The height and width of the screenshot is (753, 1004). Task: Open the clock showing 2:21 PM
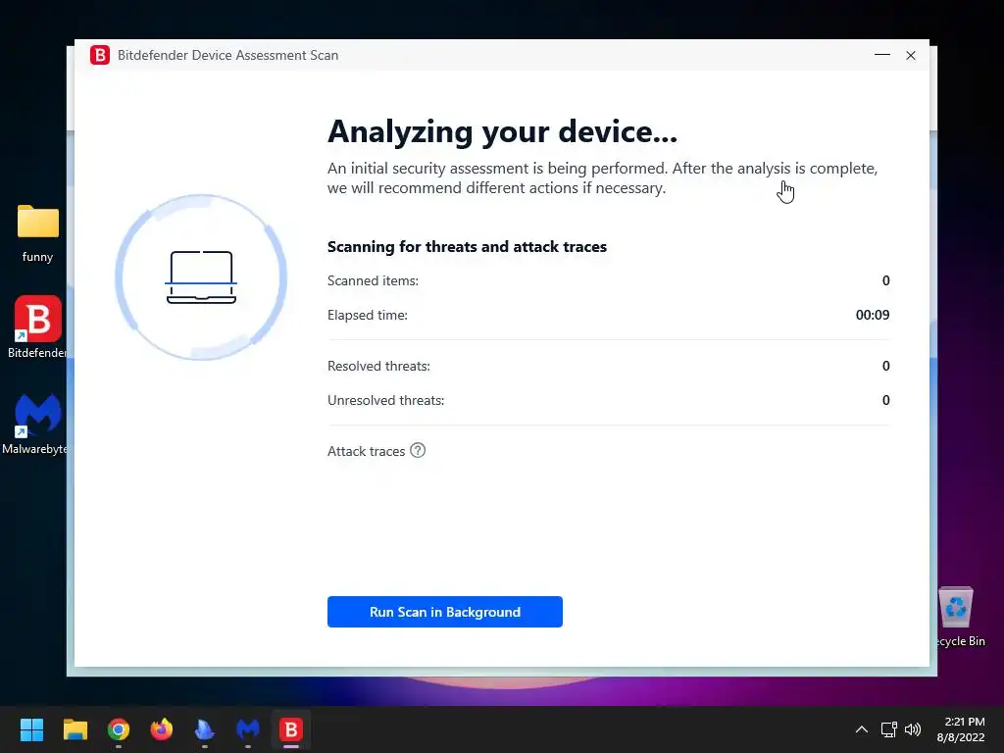[961, 729]
